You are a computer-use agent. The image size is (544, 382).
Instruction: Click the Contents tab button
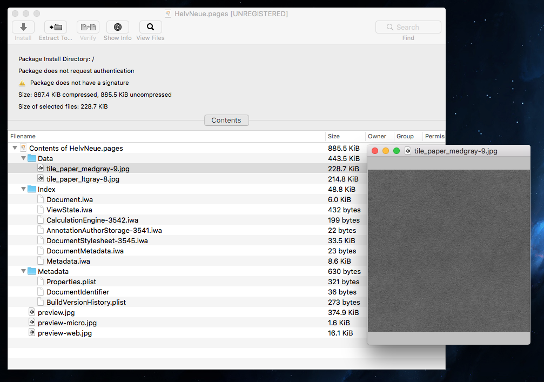pyautogui.click(x=226, y=120)
